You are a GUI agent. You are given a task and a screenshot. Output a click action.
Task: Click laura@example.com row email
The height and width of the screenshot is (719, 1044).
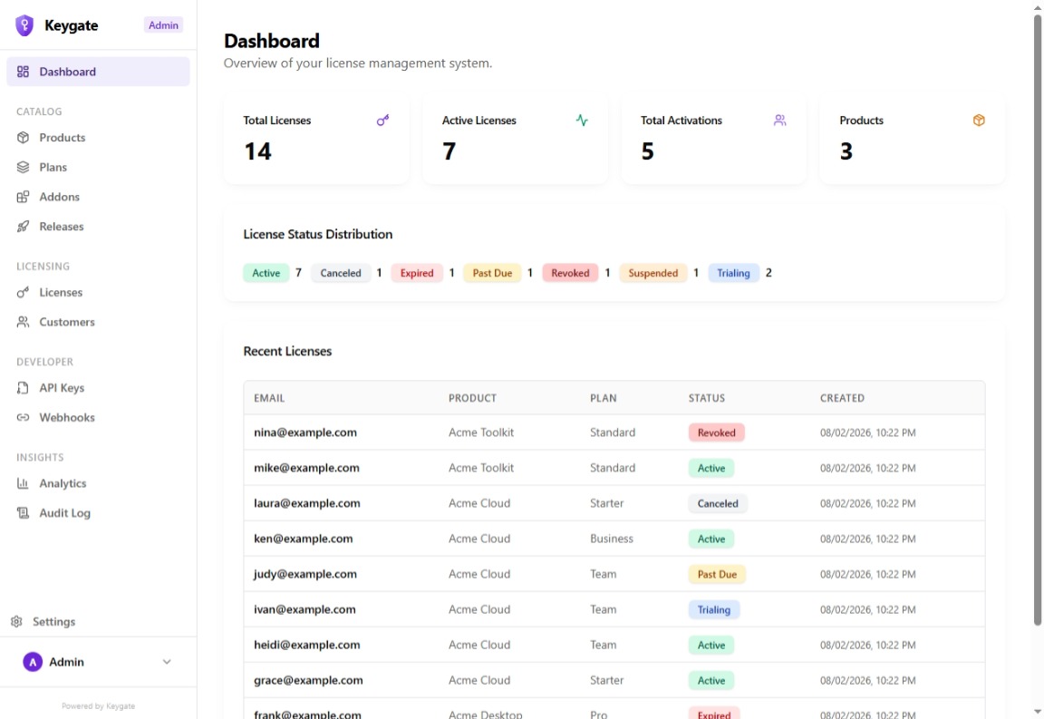pyautogui.click(x=307, y=503)
